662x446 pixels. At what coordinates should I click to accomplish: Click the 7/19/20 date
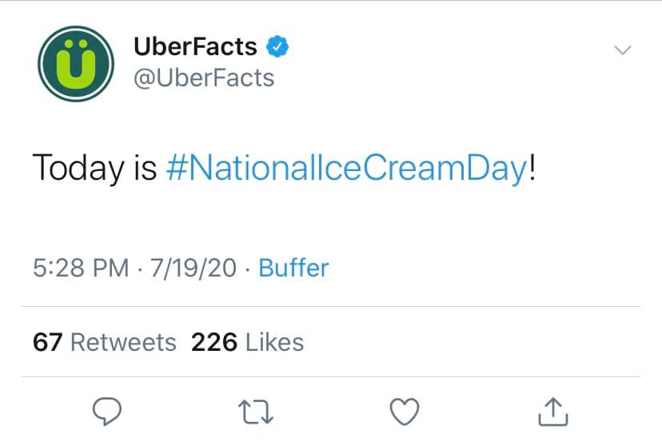(x=190, y=268)
